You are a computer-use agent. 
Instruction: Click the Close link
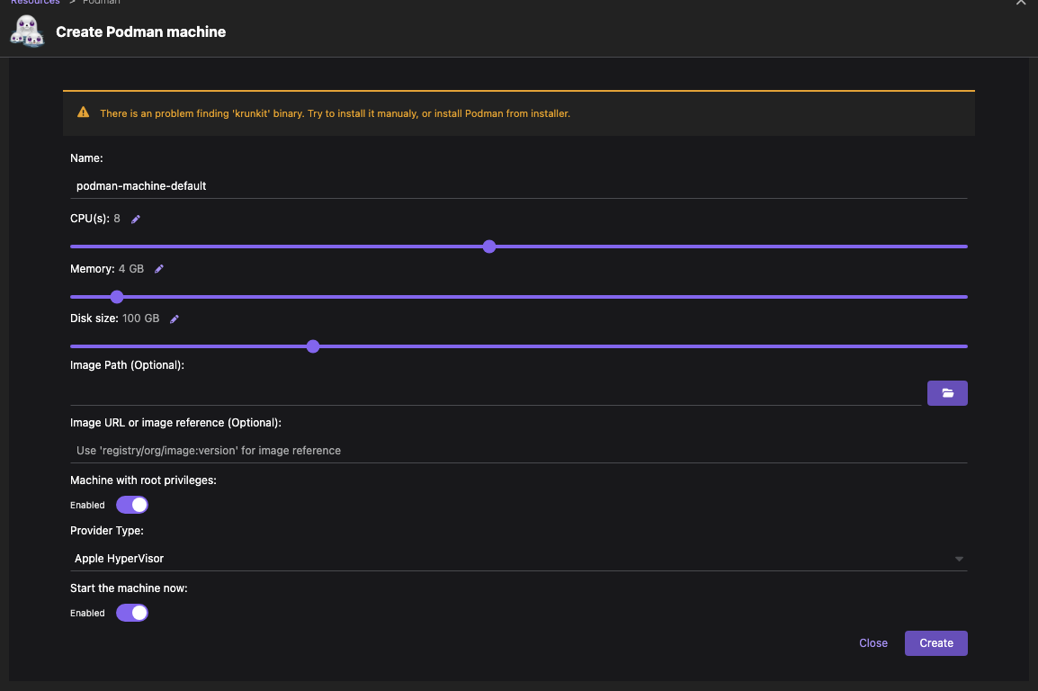coord(872,643)
